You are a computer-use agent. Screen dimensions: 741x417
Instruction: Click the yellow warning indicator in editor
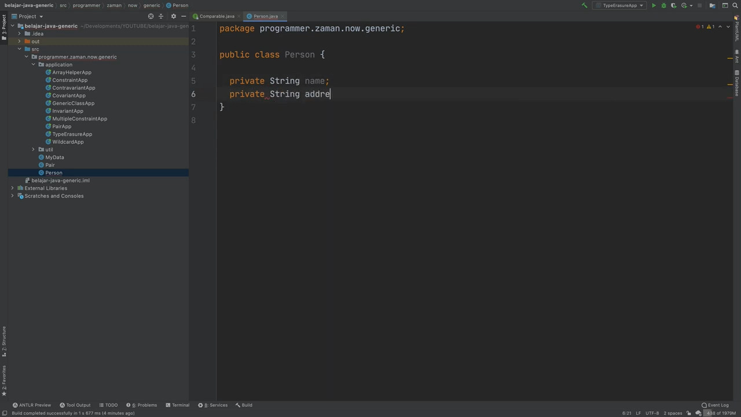[x=710, y=27]
